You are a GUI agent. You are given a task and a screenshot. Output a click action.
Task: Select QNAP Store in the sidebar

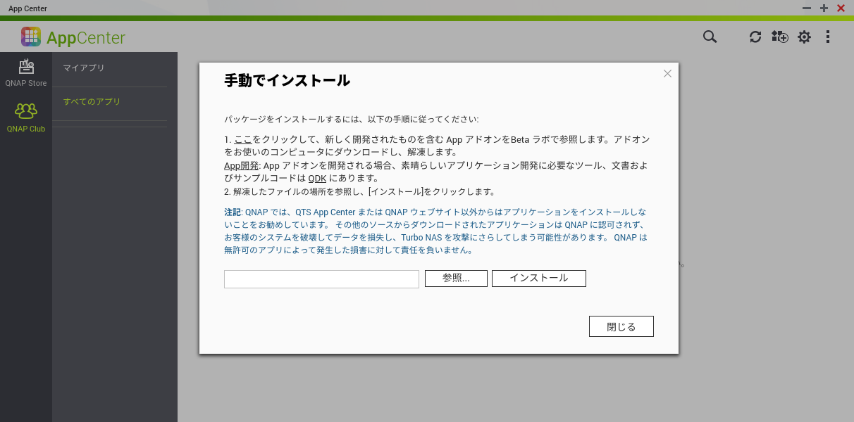pos(26,72)
